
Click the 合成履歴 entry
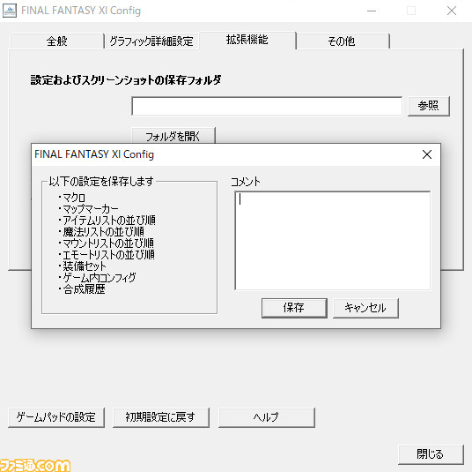tap(82, 289)
